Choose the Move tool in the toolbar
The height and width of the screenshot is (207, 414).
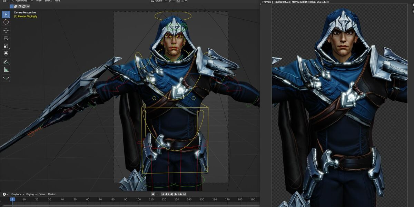click(6, 31)
